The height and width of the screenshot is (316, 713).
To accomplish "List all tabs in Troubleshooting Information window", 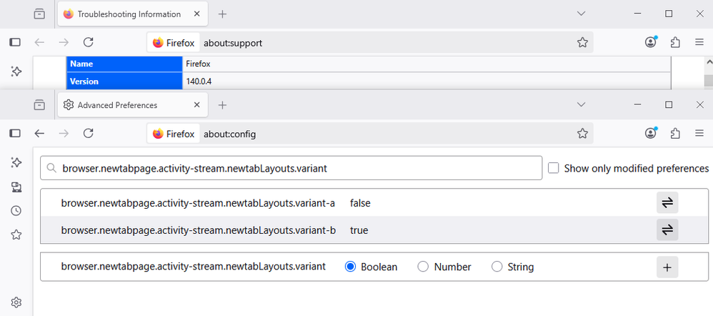I will [x=581, y=14].
